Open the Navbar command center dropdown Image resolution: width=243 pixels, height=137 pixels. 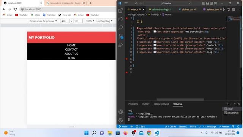(x=189, y=3)
